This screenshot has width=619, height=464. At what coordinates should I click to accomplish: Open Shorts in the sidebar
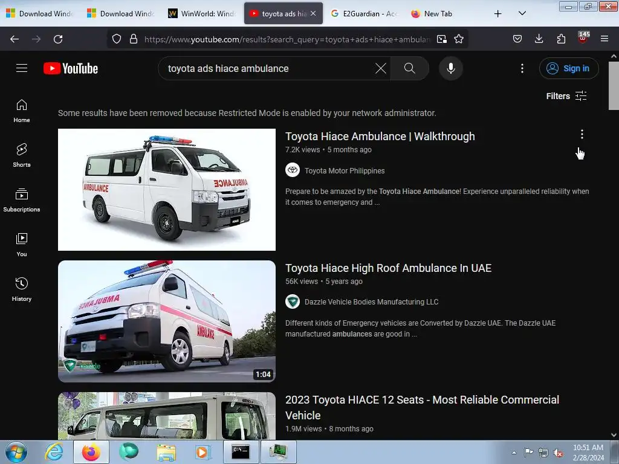click(x=22, y=155)
